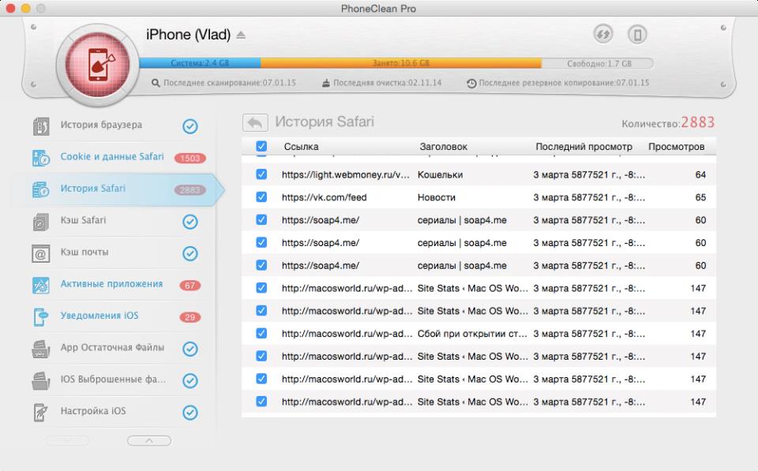Image resolution: width=758 pixels, height=471 pixels.
Task: Click the 1503 badge for Cookie data
Action: (x=190, y=158)
